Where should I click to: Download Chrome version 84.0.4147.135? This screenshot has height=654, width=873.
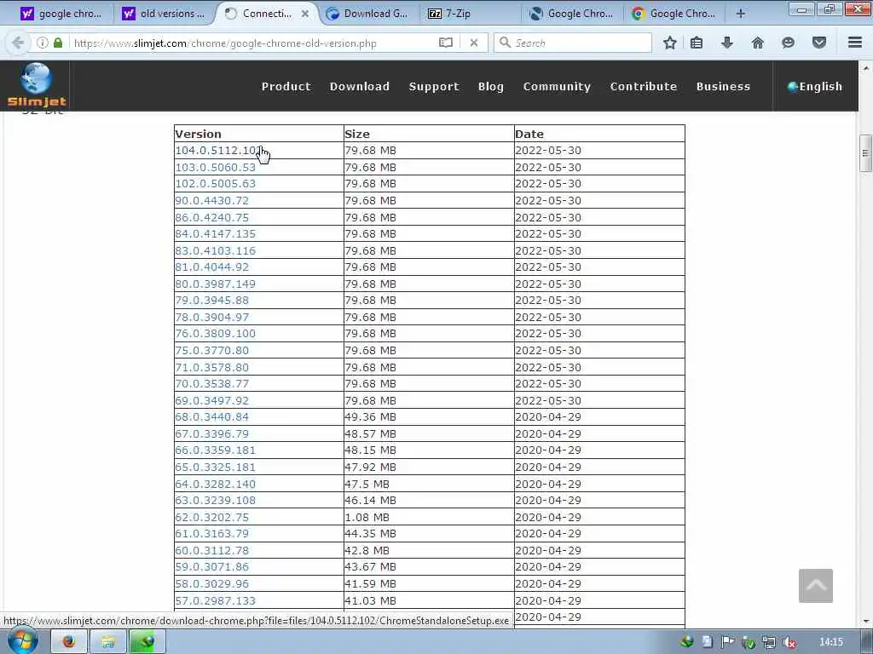point(215,233)
